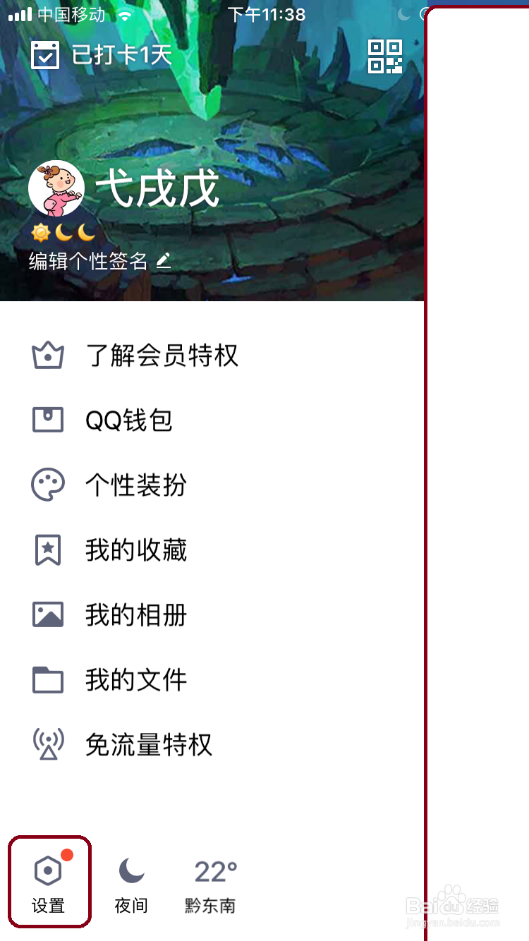Open the QR code scanner icon
This screenshot has width=529, height=941.
click(x=385, y=56)
